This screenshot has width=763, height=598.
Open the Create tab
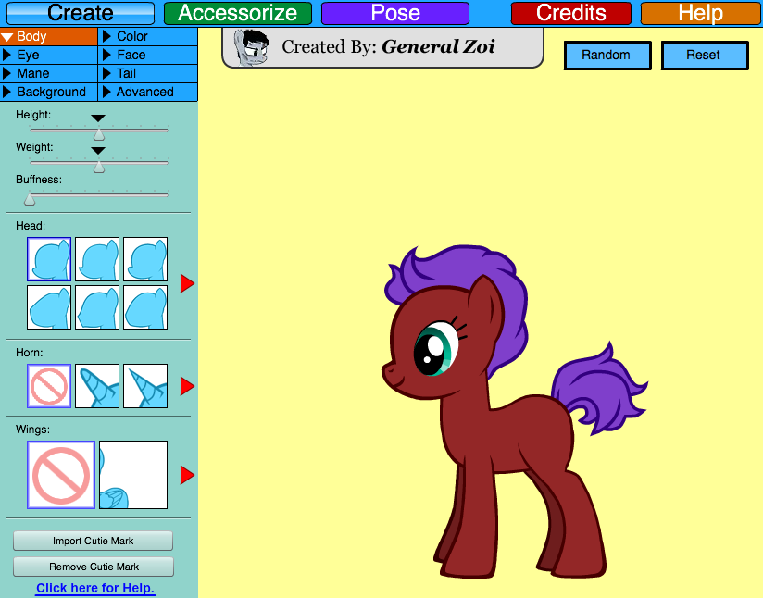(x=81, y=13)
